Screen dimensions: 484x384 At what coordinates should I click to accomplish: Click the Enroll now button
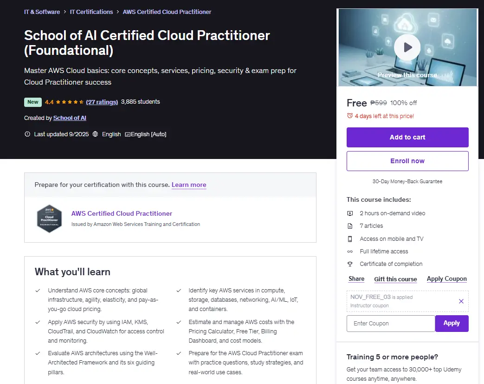(407, 161)
